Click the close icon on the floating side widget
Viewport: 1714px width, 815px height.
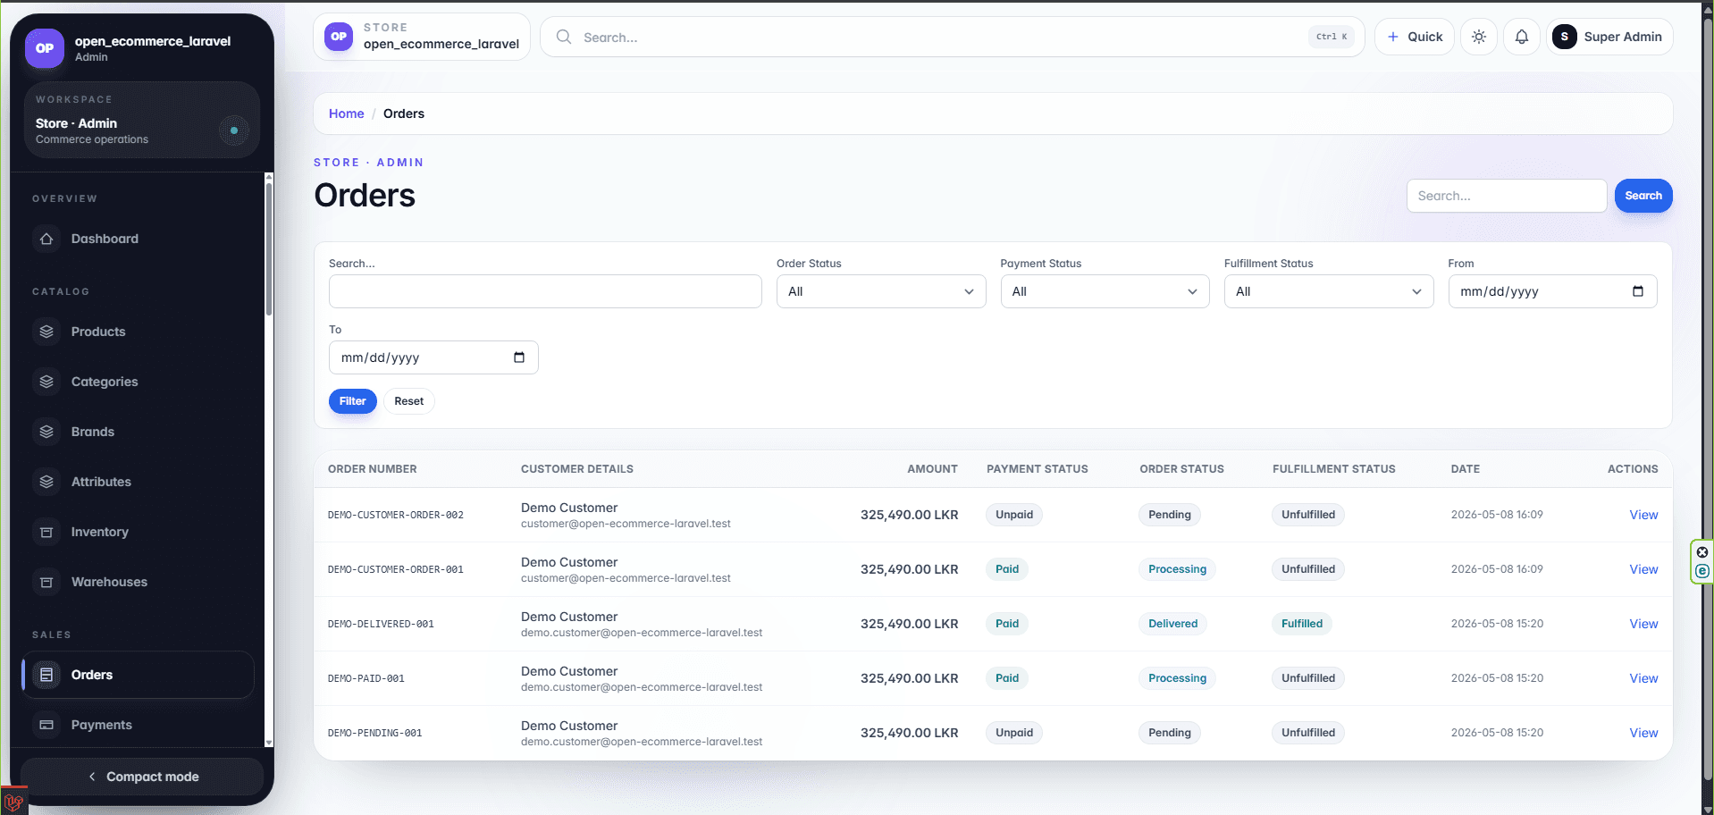1702,552
